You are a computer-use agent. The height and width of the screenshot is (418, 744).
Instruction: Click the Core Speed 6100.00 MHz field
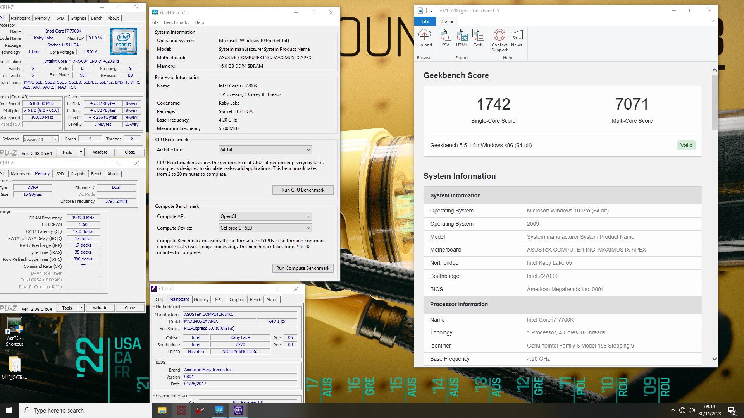(x=42, y=104)
